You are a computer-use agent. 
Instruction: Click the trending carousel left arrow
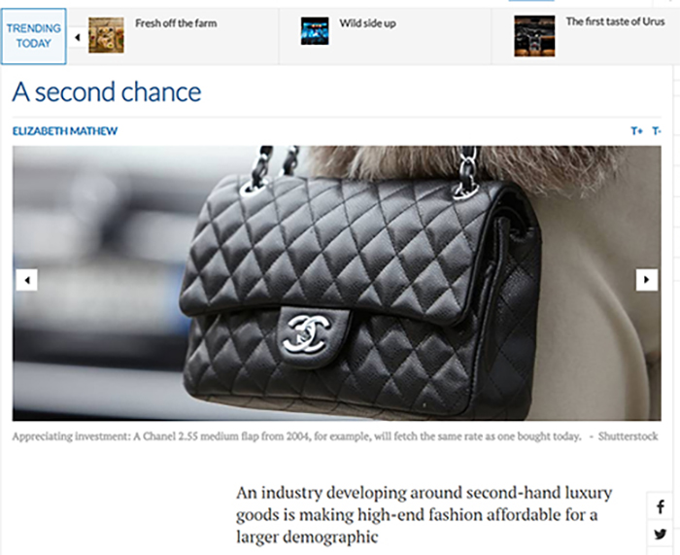[78, 37]
